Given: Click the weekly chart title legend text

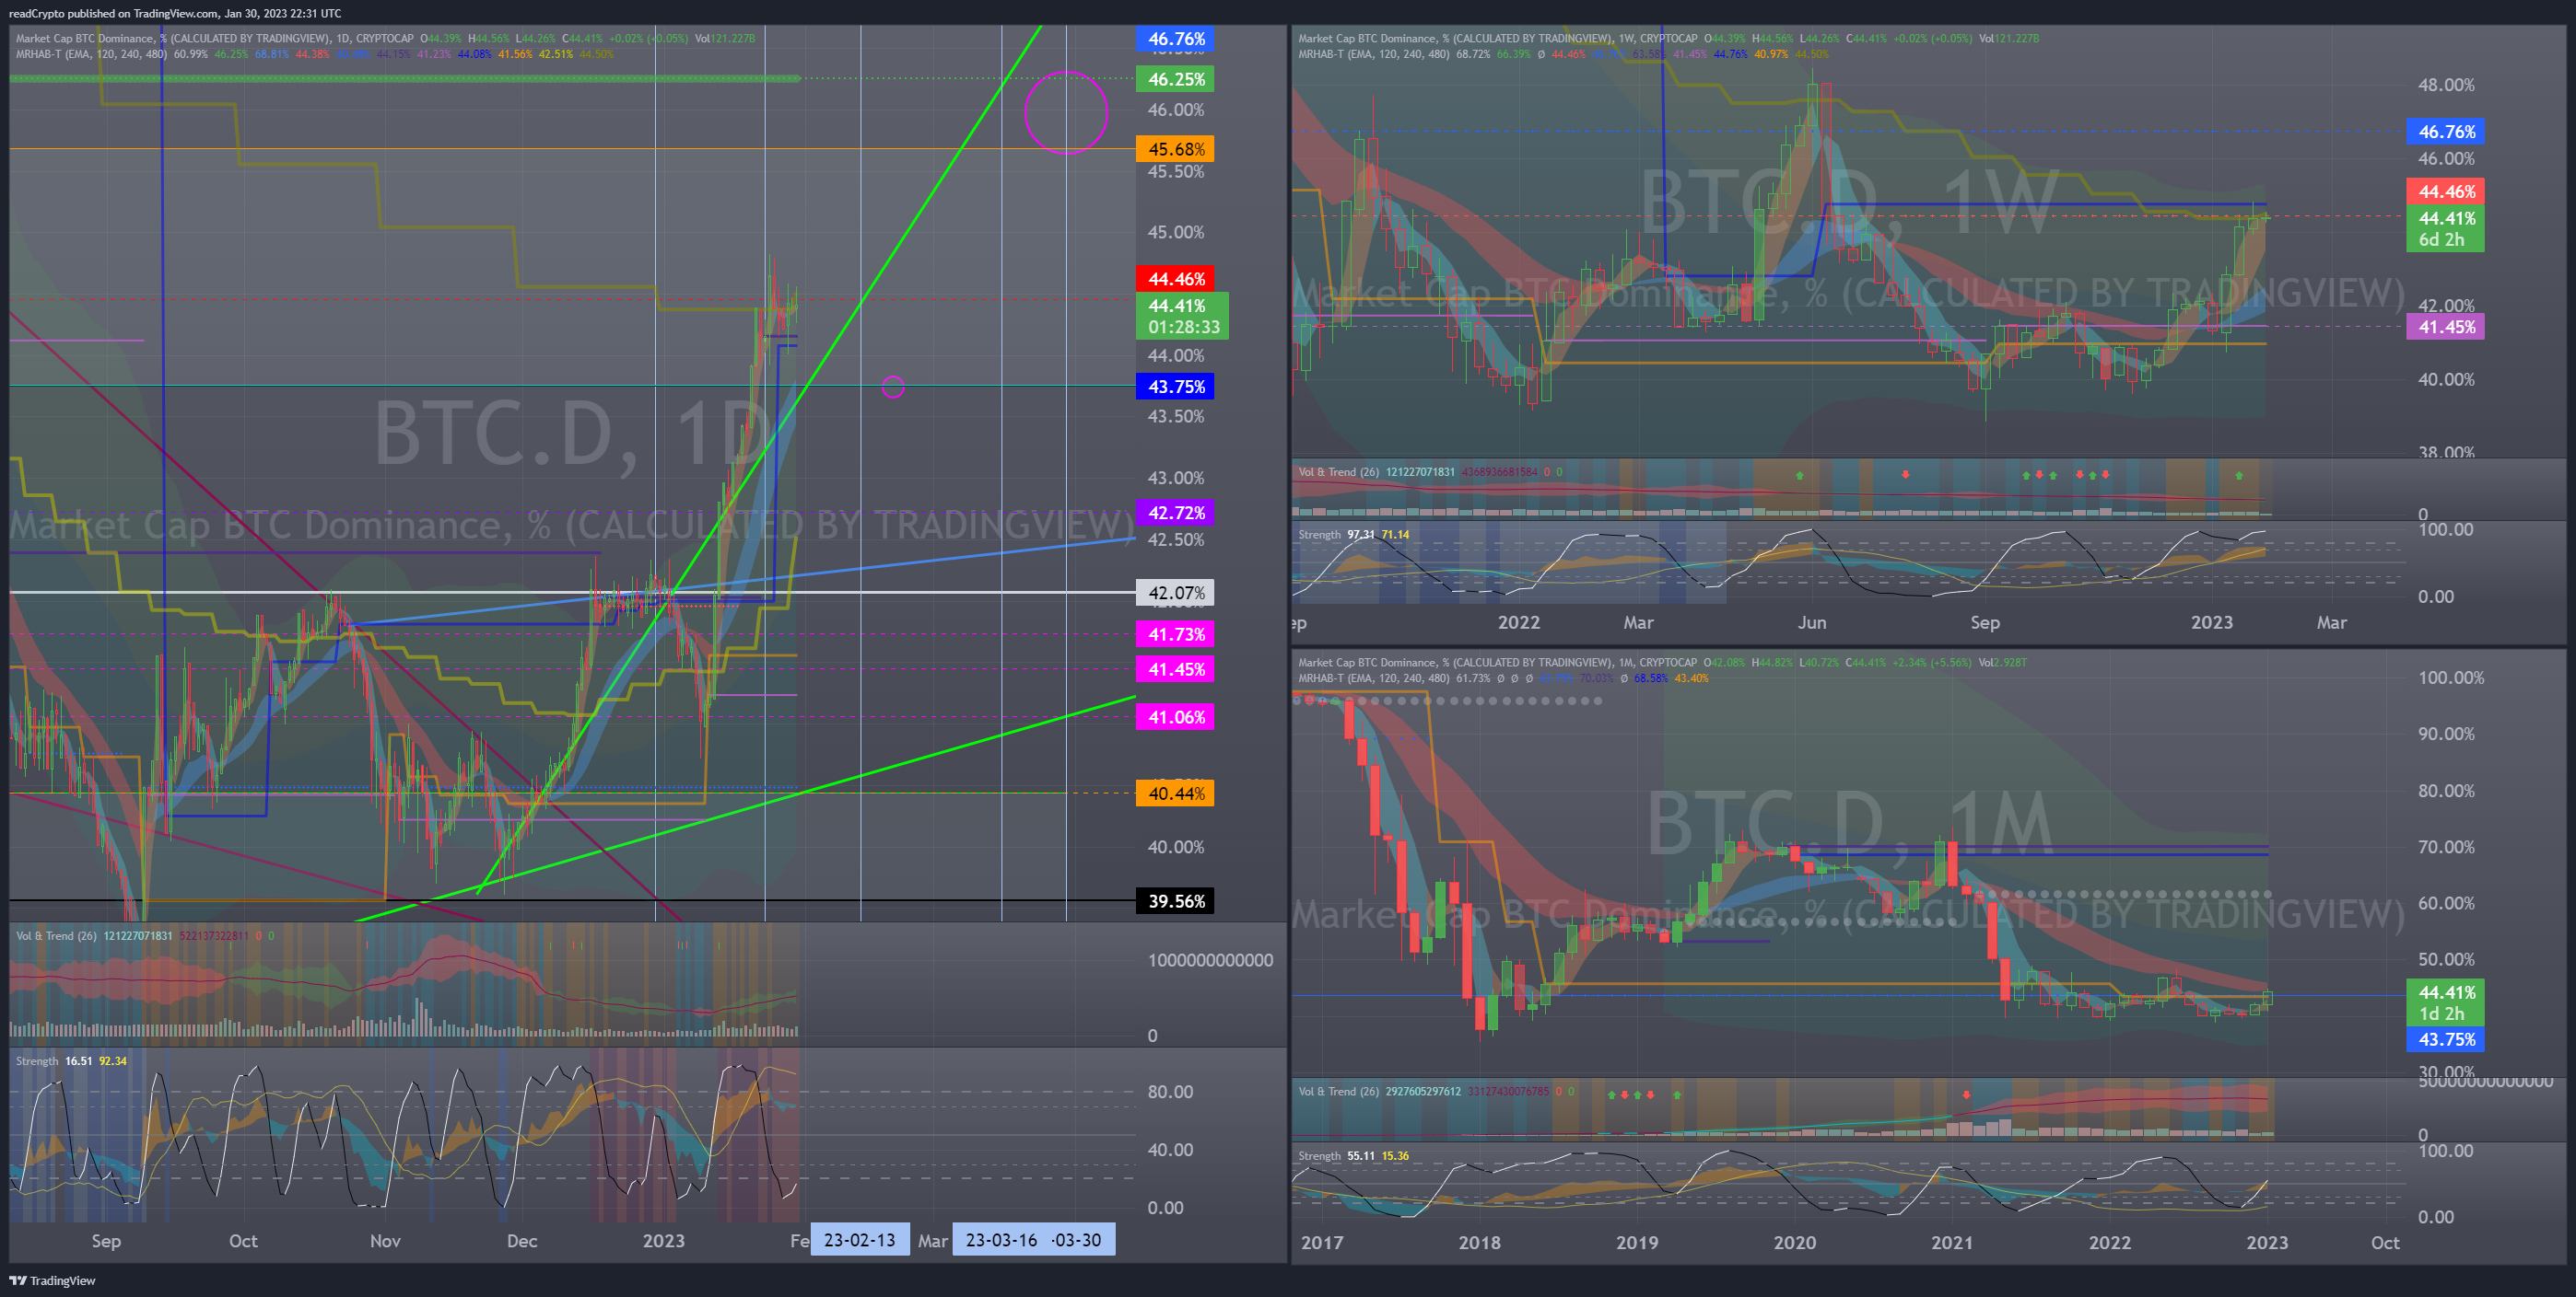Looking at the screenshot, I should tap(1668, 39).
